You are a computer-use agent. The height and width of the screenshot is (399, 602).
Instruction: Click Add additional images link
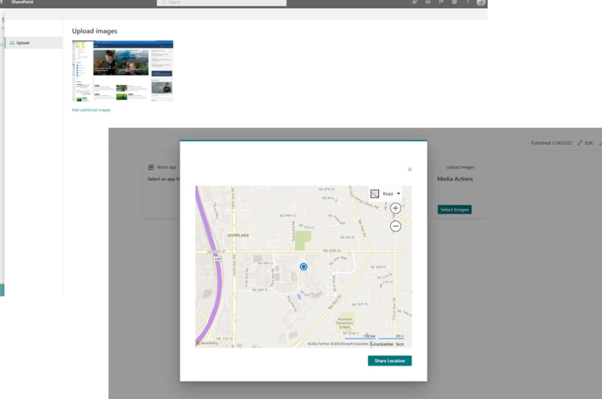coord(91,110)
